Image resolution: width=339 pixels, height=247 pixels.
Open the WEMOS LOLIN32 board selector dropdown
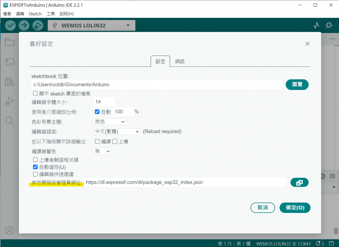click(91, 25)
